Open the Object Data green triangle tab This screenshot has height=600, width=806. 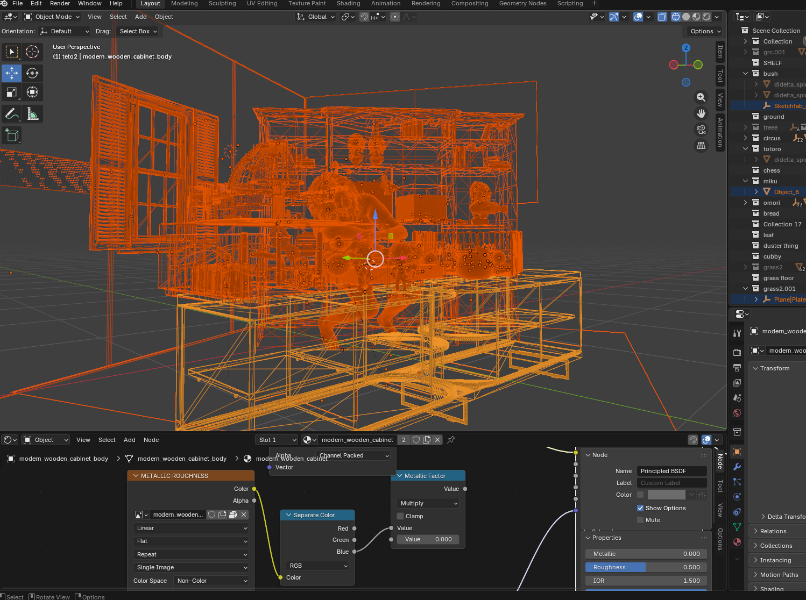737,527
